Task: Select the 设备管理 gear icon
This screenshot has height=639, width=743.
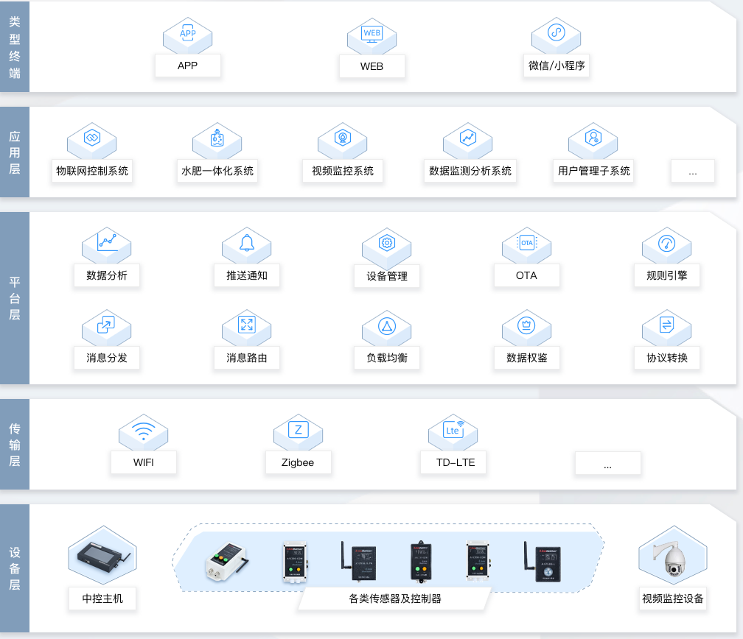Action: pos(387,244)
